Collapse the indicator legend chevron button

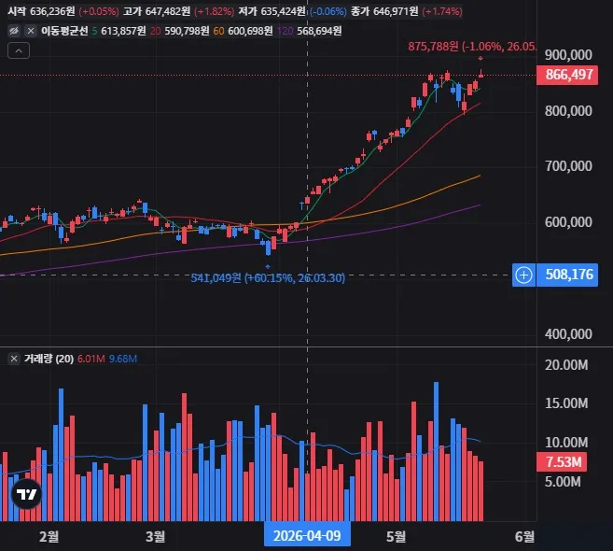point(19,50)
